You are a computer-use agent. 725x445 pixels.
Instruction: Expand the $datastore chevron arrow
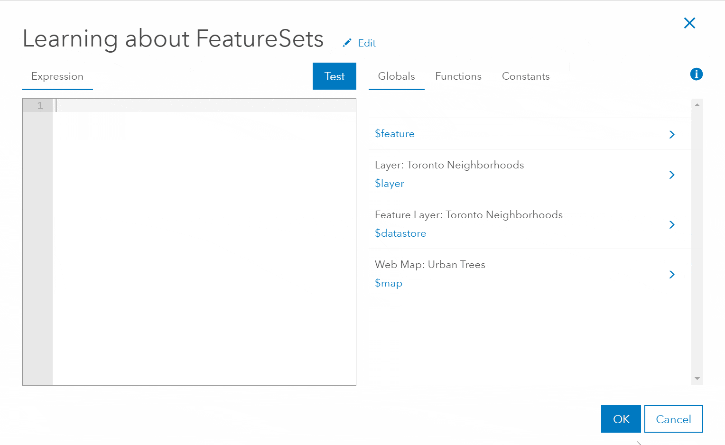672,224
